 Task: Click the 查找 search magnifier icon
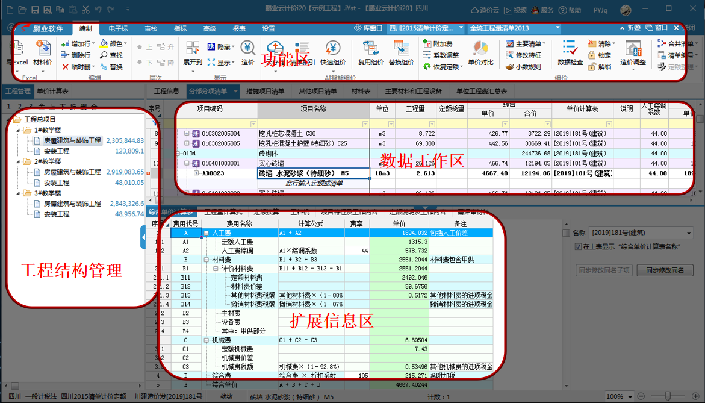point(104,55)
